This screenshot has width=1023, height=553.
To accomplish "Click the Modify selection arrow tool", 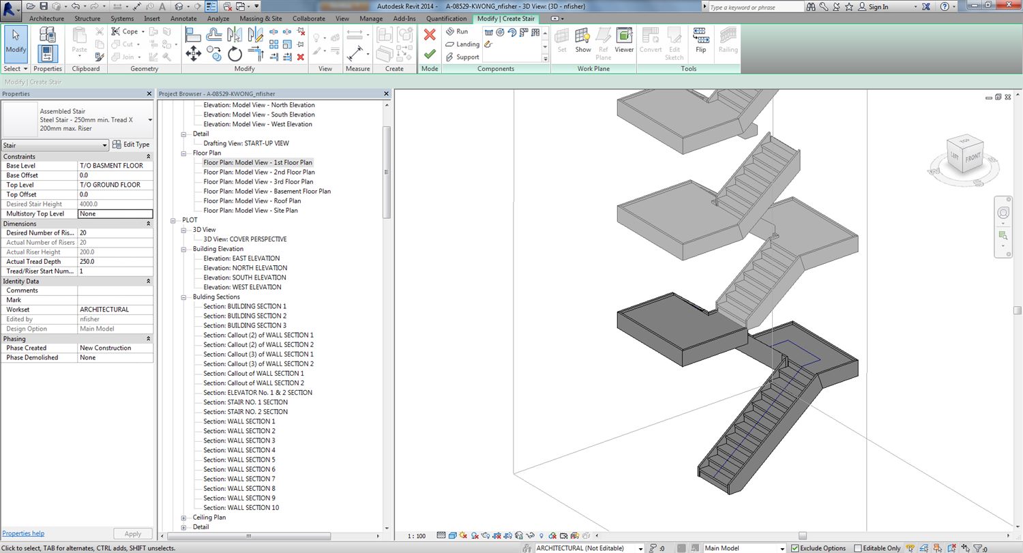I will tap(16, 43).
